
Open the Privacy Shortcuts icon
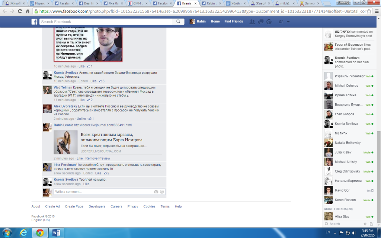click(281, 22)
